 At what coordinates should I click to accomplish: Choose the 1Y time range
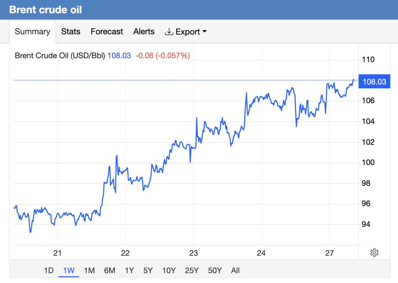129,270
